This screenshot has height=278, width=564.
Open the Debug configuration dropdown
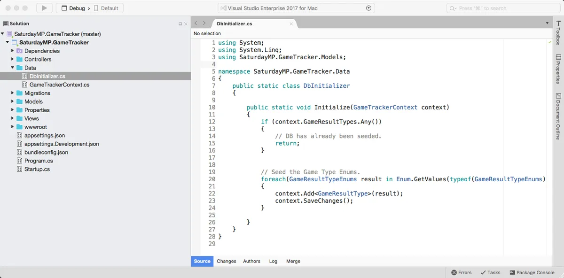74,8
